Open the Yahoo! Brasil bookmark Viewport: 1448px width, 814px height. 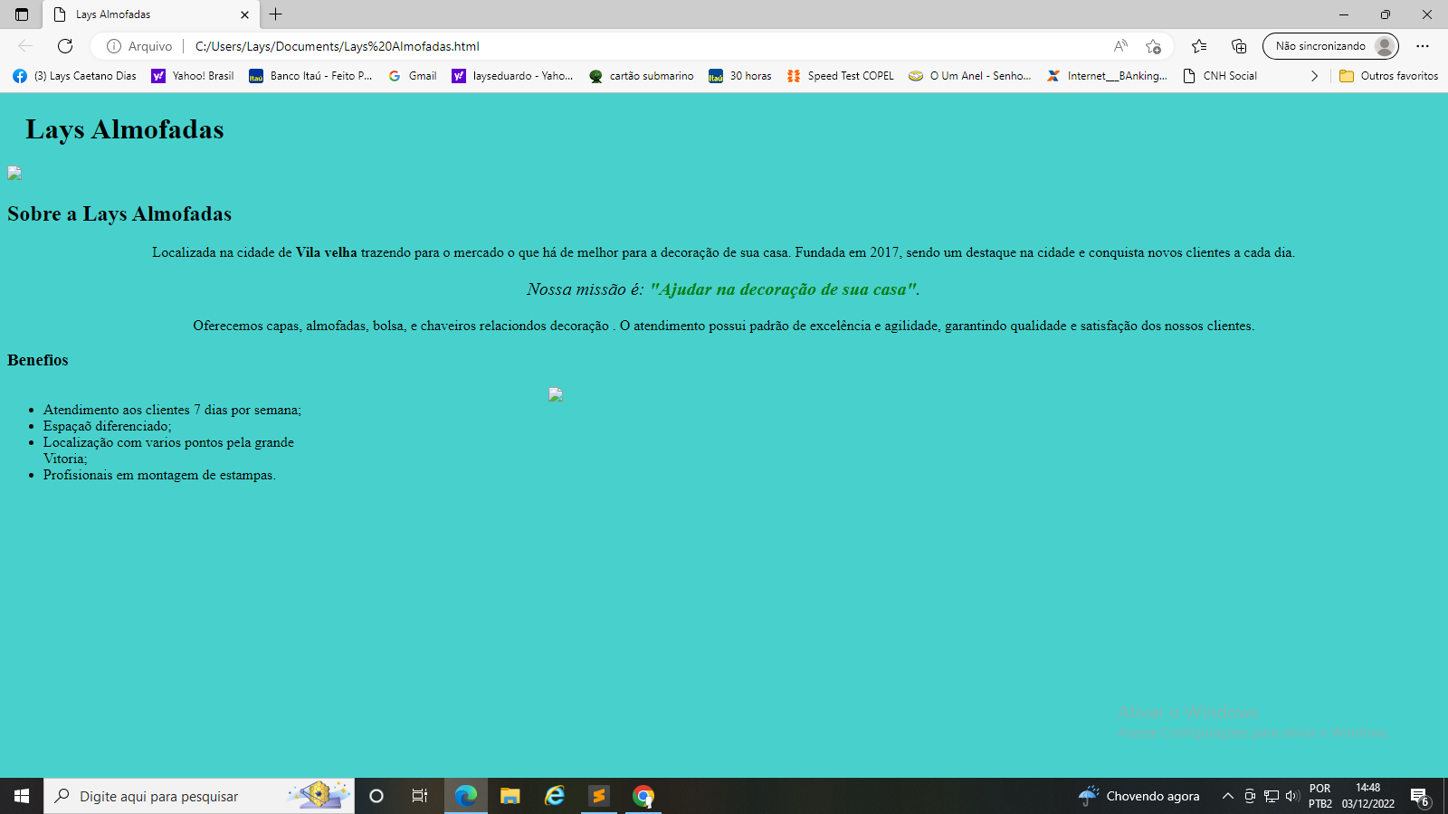coord(193,76)
